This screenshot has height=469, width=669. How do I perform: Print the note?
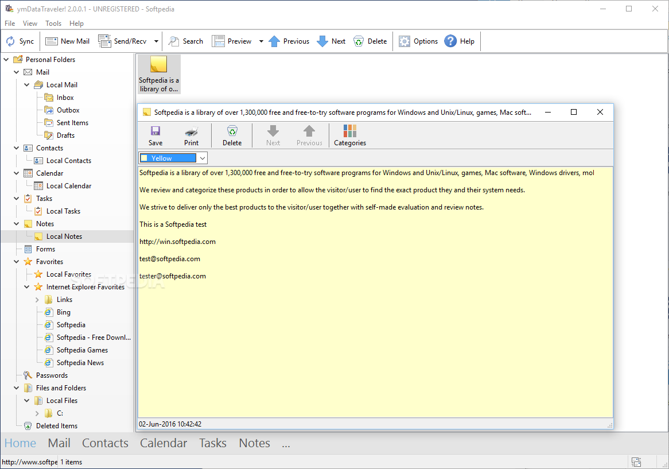(x=191, y=135)
